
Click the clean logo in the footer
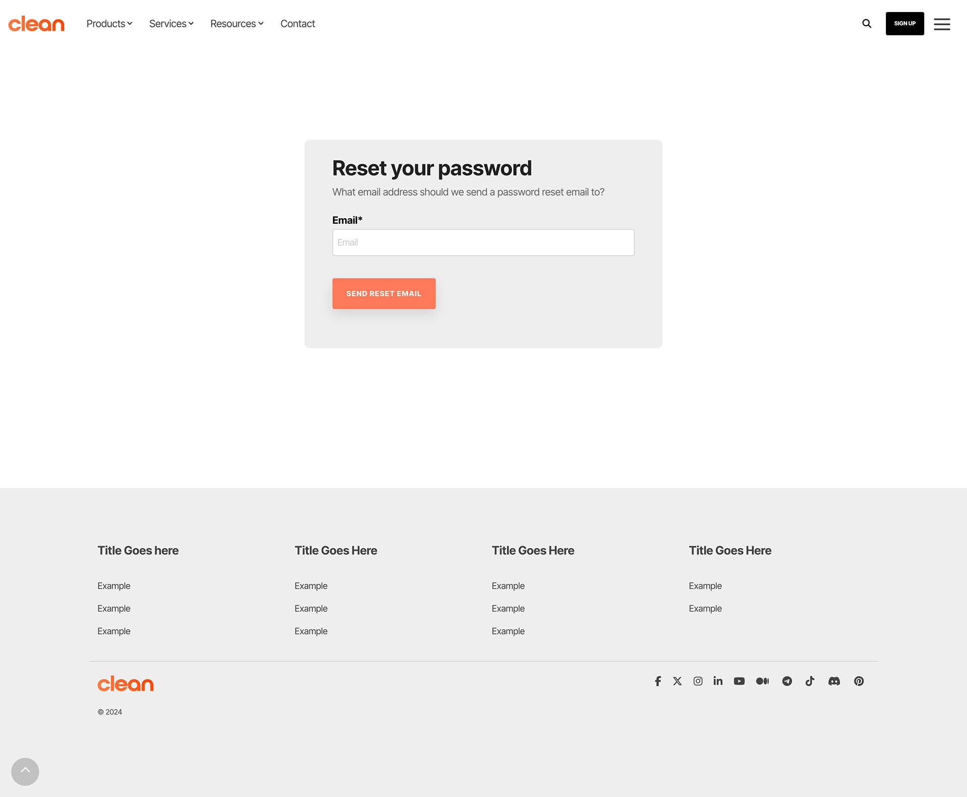pyautogui.click(x=125, y=684)
